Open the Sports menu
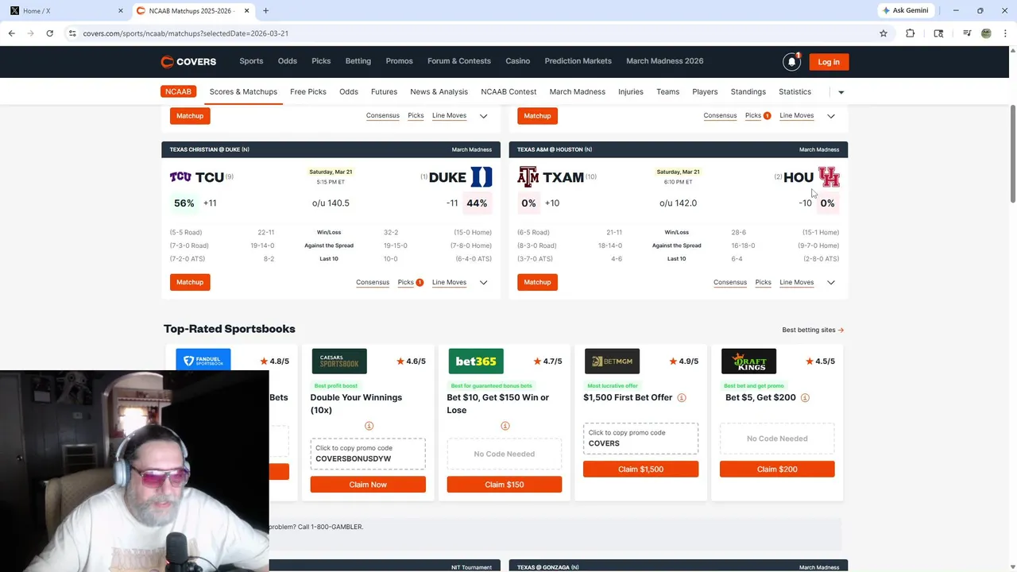Viewport: 1017px width, 572px height. (x=251, y=61)
